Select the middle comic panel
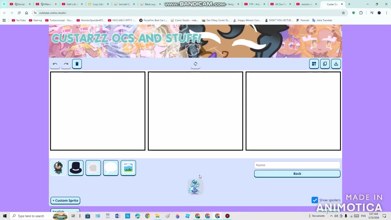The width and height of the screenshot is (391, 220). (195, 111)
